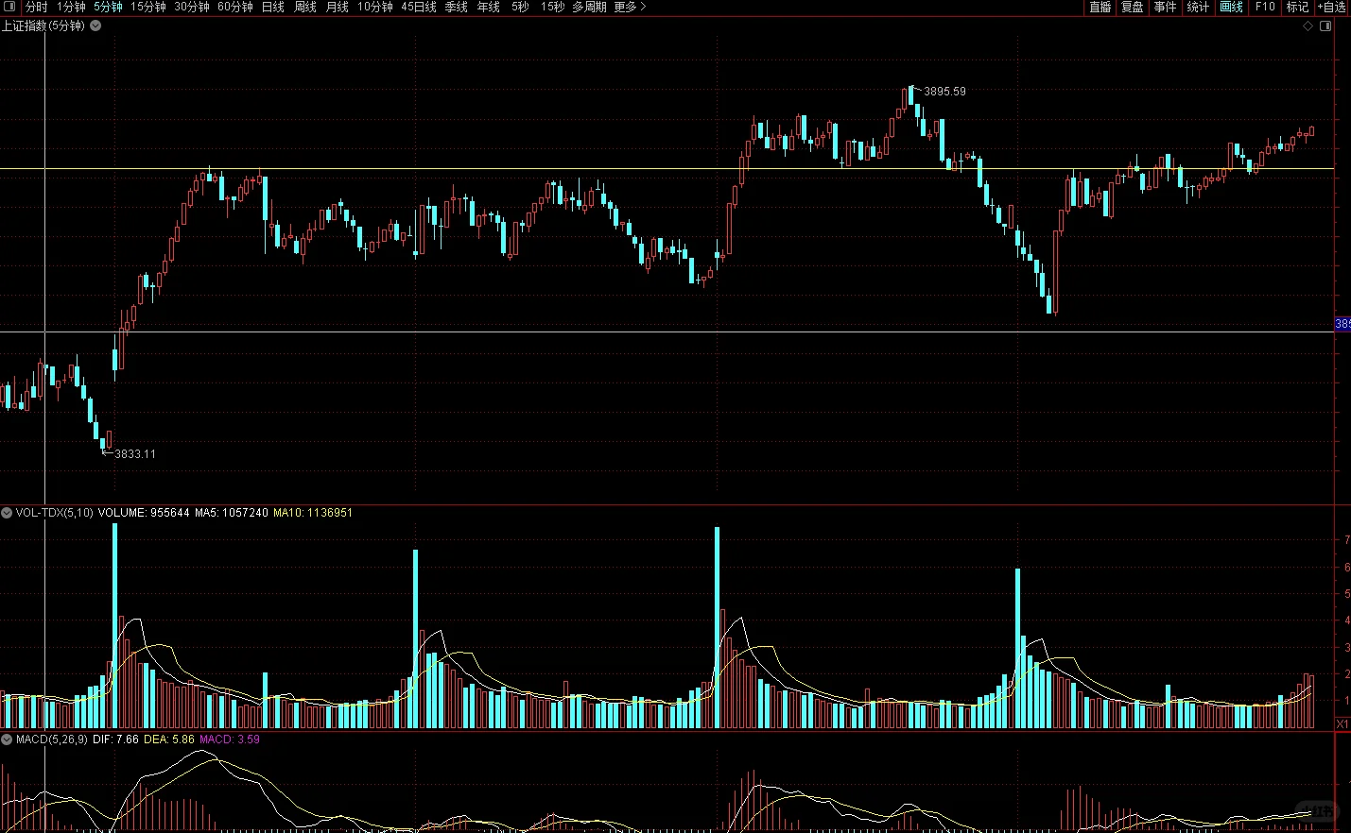
Task: Switch to the 15分钟 period tab
Action: [x=148, y=7]
